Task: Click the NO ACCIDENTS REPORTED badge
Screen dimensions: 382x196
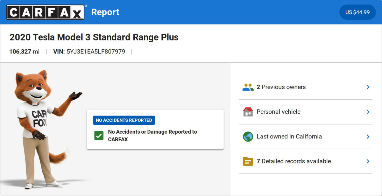Action: pyautogui.click(x=124, y=120)
